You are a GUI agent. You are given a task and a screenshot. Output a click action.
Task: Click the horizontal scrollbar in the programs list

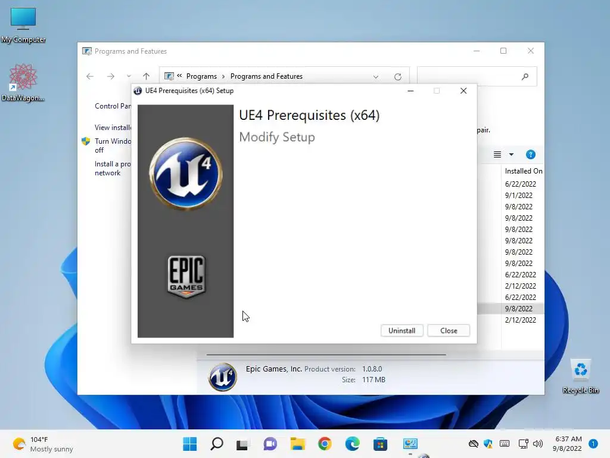click(x=326, y=355)
